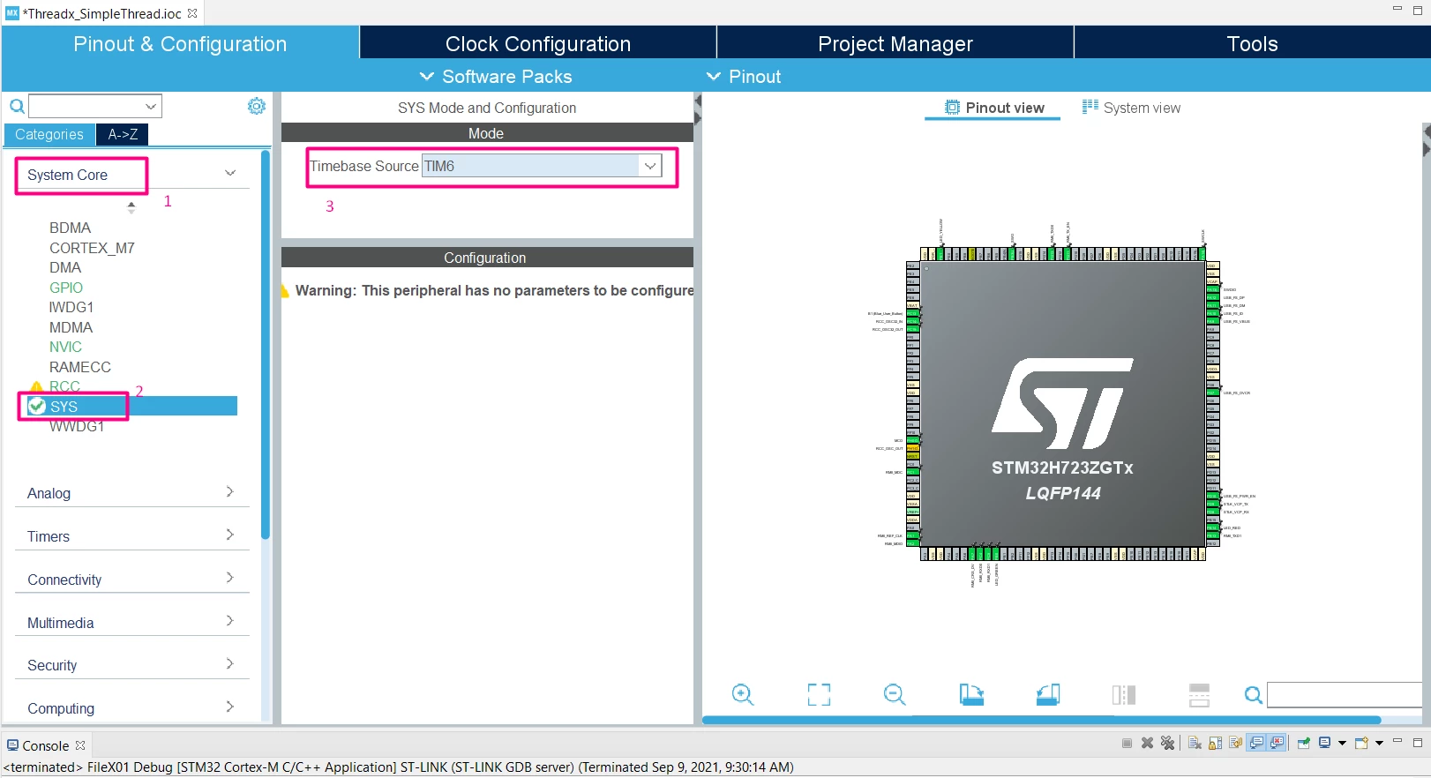The height and width of the screenshot is (778, 1431).
Task: Select CORTEX_M7 in System Core
Action: (x=92, y=248)
